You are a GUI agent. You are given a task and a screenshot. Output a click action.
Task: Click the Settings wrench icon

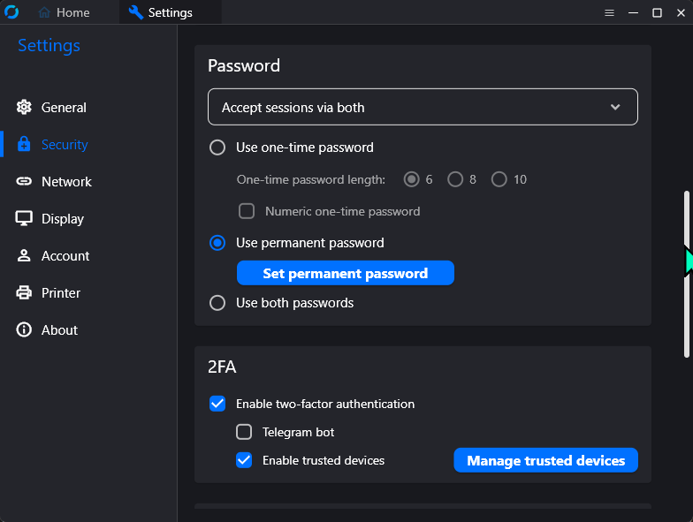pos(136,12)
